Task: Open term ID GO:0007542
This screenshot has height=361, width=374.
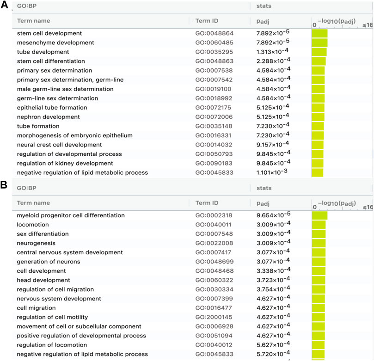Action: tap(214, 80)
